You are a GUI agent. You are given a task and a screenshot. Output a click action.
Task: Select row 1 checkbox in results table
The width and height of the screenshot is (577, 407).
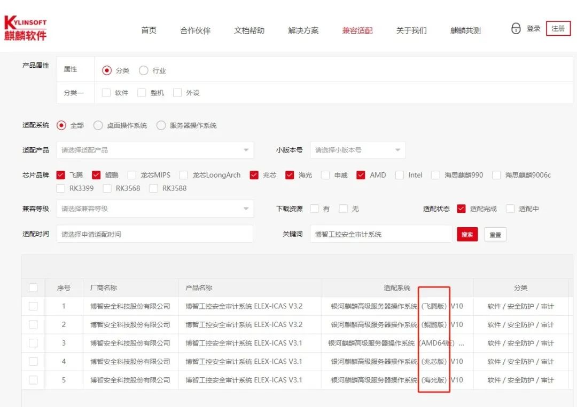(33, 306)
